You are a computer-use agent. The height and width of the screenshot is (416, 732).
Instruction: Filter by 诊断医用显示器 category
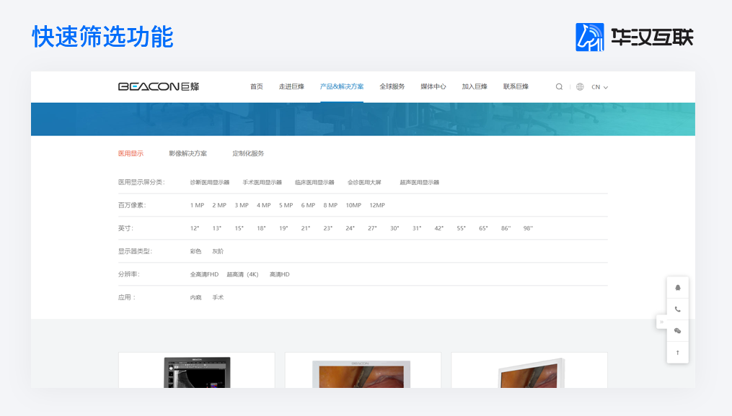point(210,182)
